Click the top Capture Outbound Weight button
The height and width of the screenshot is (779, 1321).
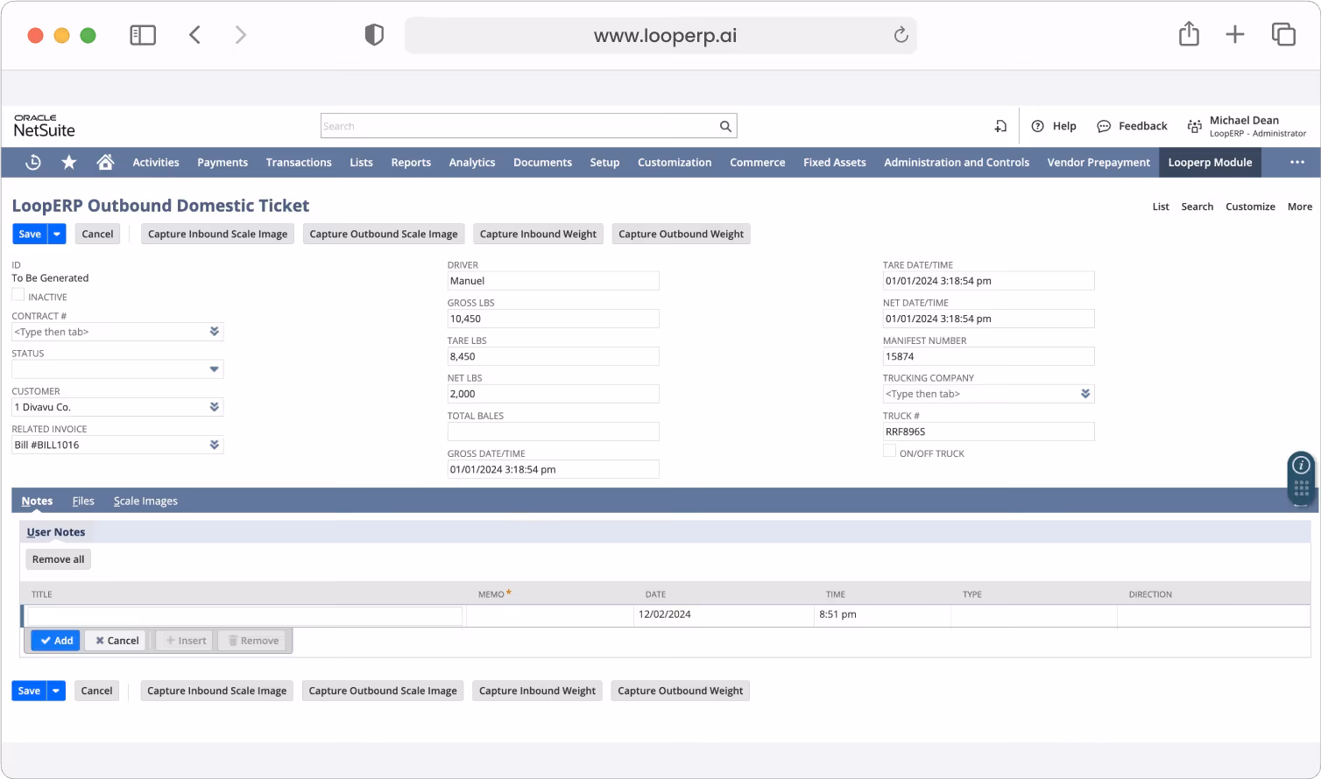[x=681, y=234]
